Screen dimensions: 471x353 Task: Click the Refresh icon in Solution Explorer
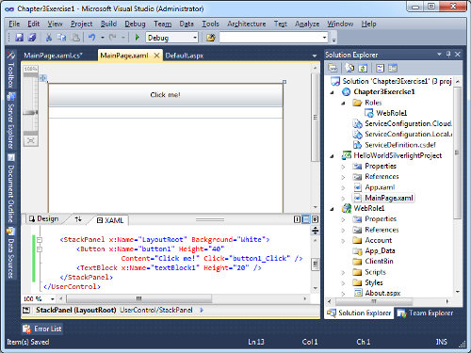coord(363,68)
